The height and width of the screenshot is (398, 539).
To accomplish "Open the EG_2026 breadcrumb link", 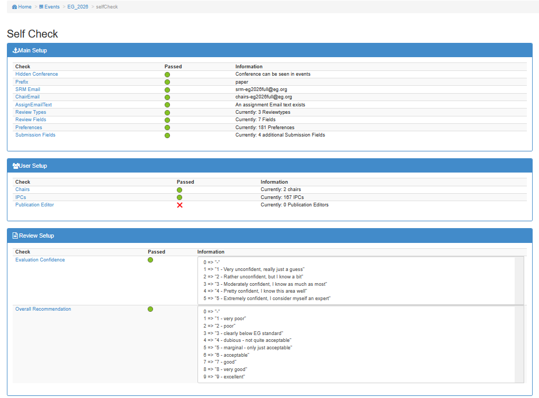I will click(x=78, y=7).
